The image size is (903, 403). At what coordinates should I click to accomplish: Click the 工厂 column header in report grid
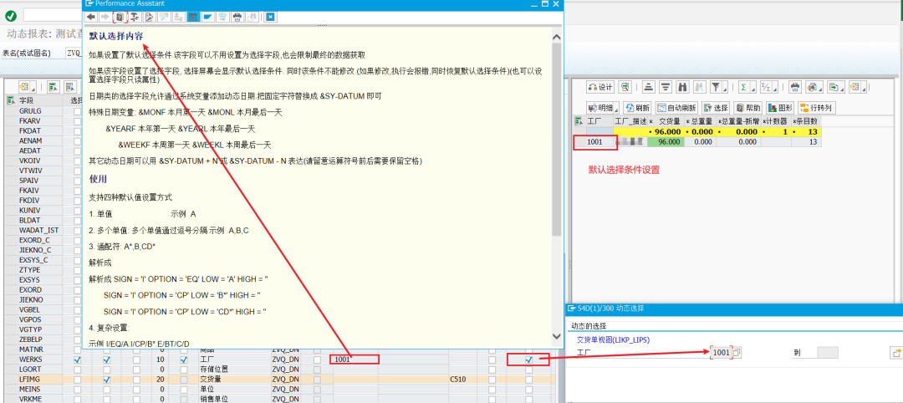[599, 121]
